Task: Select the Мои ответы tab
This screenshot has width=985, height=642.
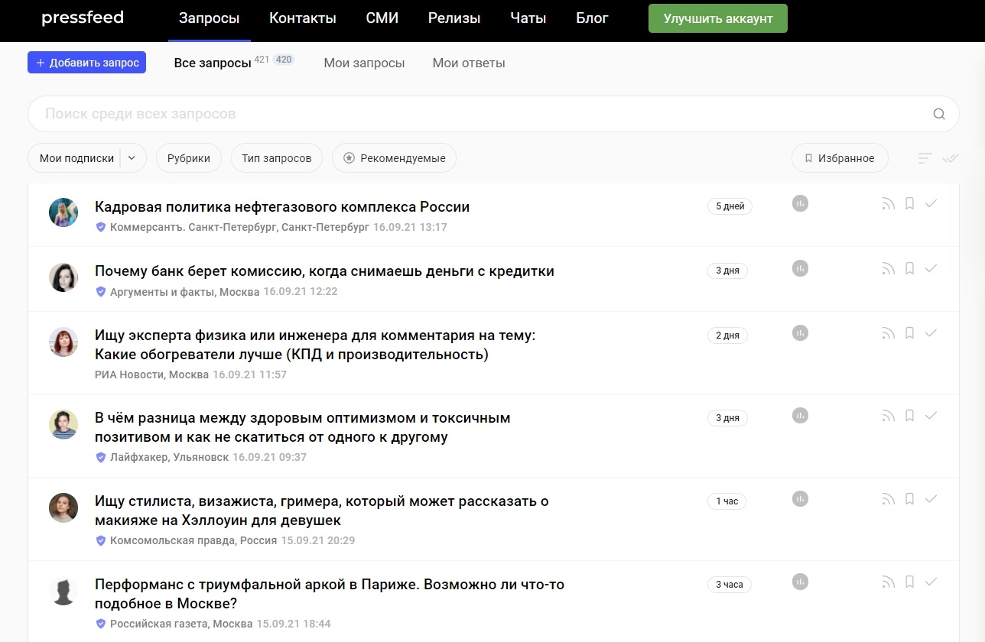Action: [469, 63]
